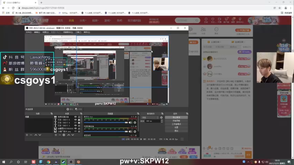Decrease transition duration with down stepper
The image size is (294, 165).
click(x=162, y=122)
